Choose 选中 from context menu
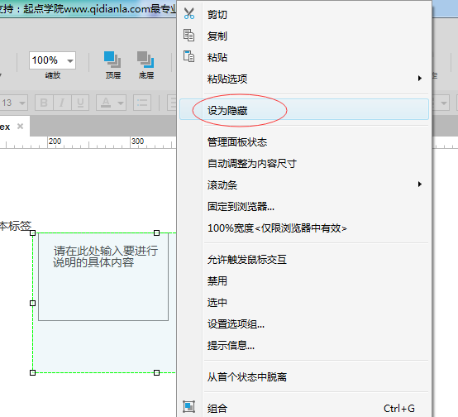The width and height of the screenshot is (458, 417). pyautogui.click(x=304, y=302)
